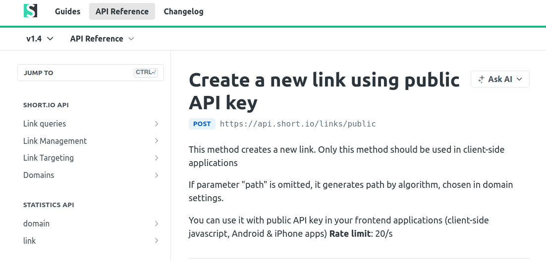
Task: Open Link Targeting sidebar item
Action: 49,158
